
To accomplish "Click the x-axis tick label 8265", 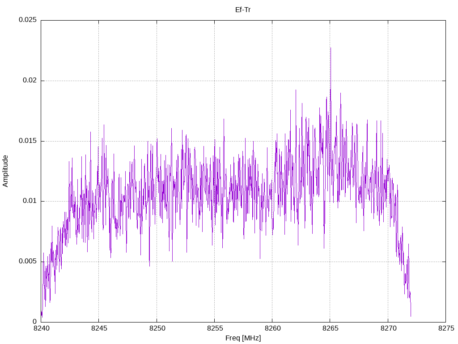I will click(331, 328).
